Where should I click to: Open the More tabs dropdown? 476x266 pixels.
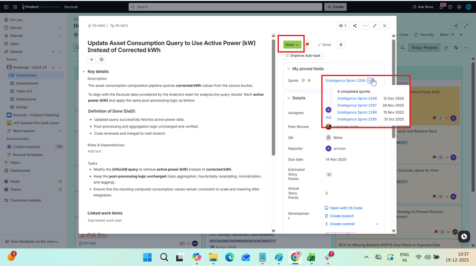[447, 35]
